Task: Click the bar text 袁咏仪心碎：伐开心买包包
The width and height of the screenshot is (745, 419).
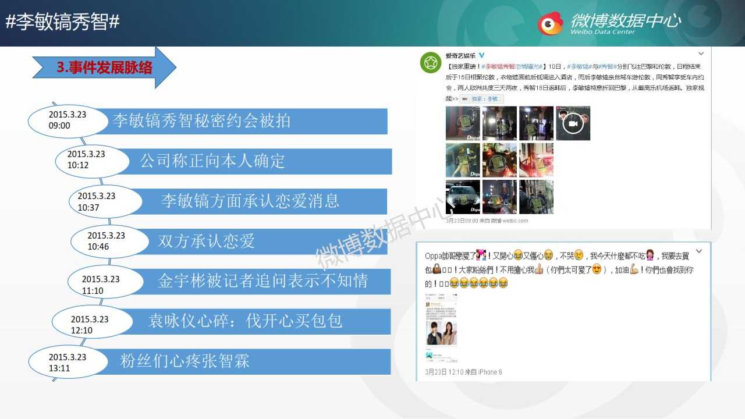Action: pyautogui.click(x=246, y=321)
